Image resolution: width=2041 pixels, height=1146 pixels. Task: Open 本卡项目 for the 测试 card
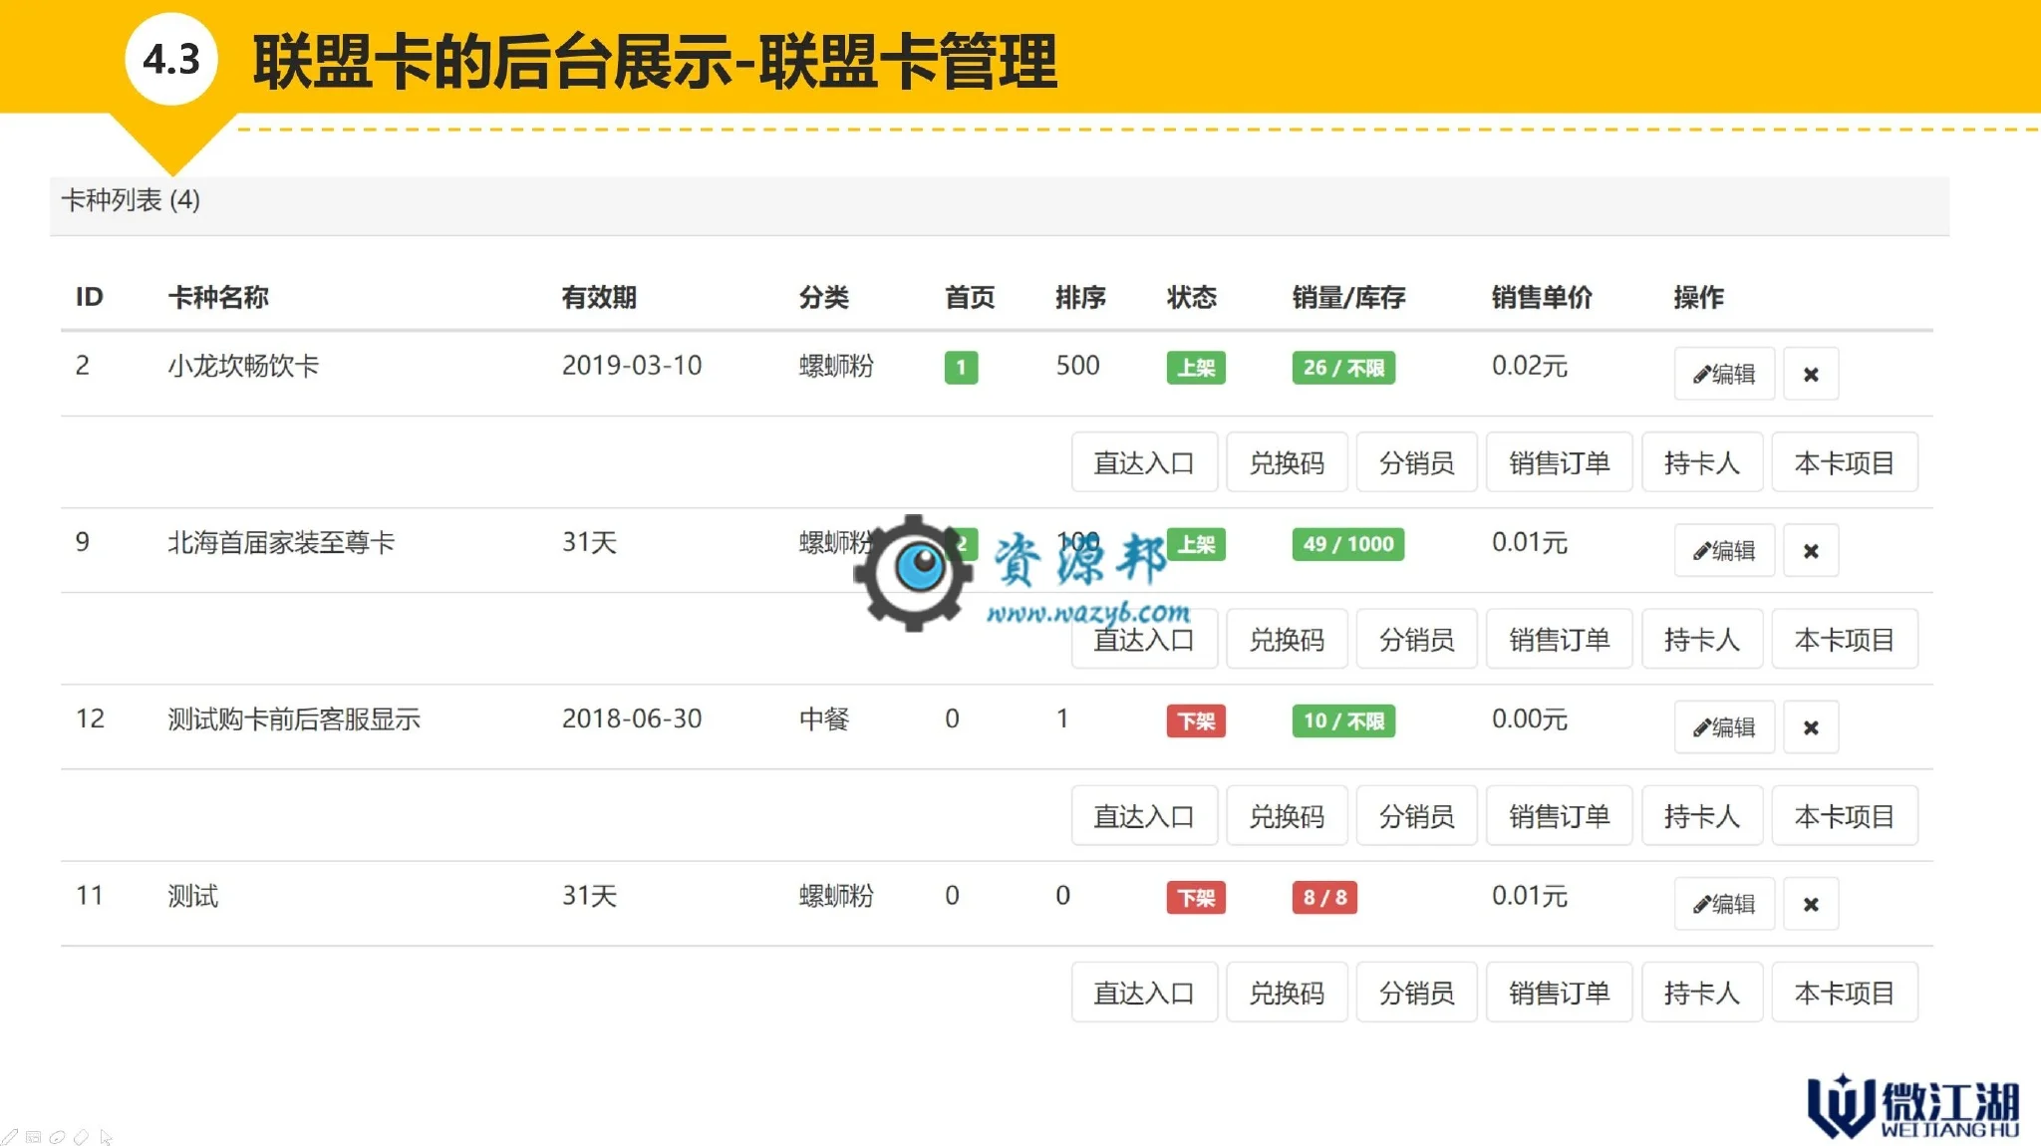(x=1844, y=993)
